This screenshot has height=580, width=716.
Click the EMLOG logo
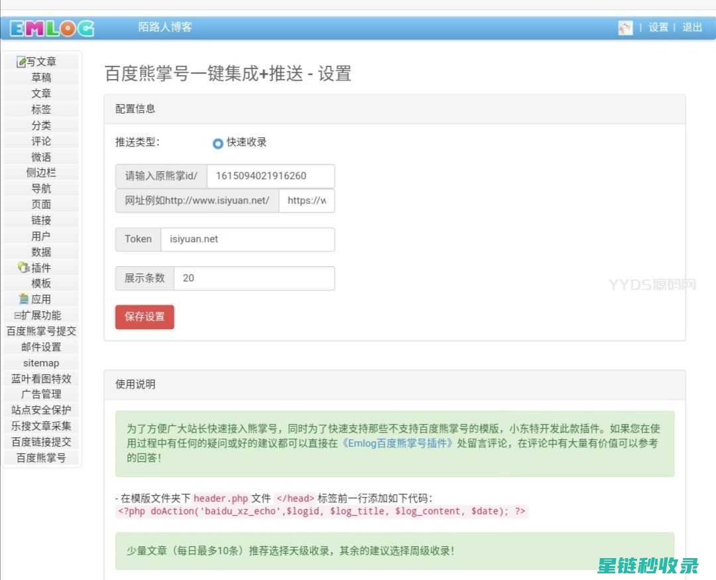[x=52, y=29]
